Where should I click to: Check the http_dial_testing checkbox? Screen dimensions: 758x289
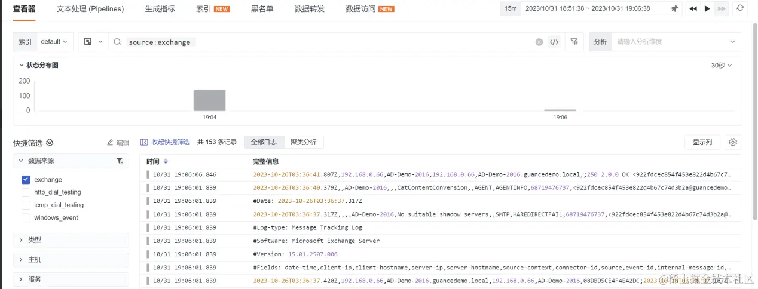click(26, 192)
